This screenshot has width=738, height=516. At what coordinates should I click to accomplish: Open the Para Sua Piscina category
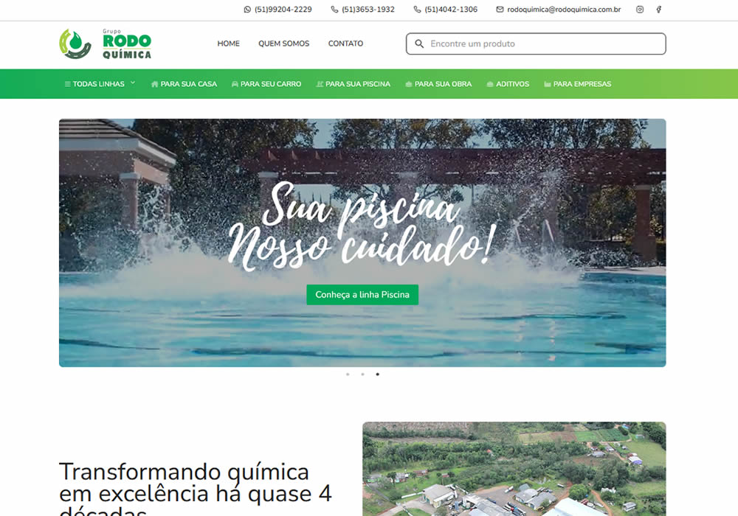(353, 84)
